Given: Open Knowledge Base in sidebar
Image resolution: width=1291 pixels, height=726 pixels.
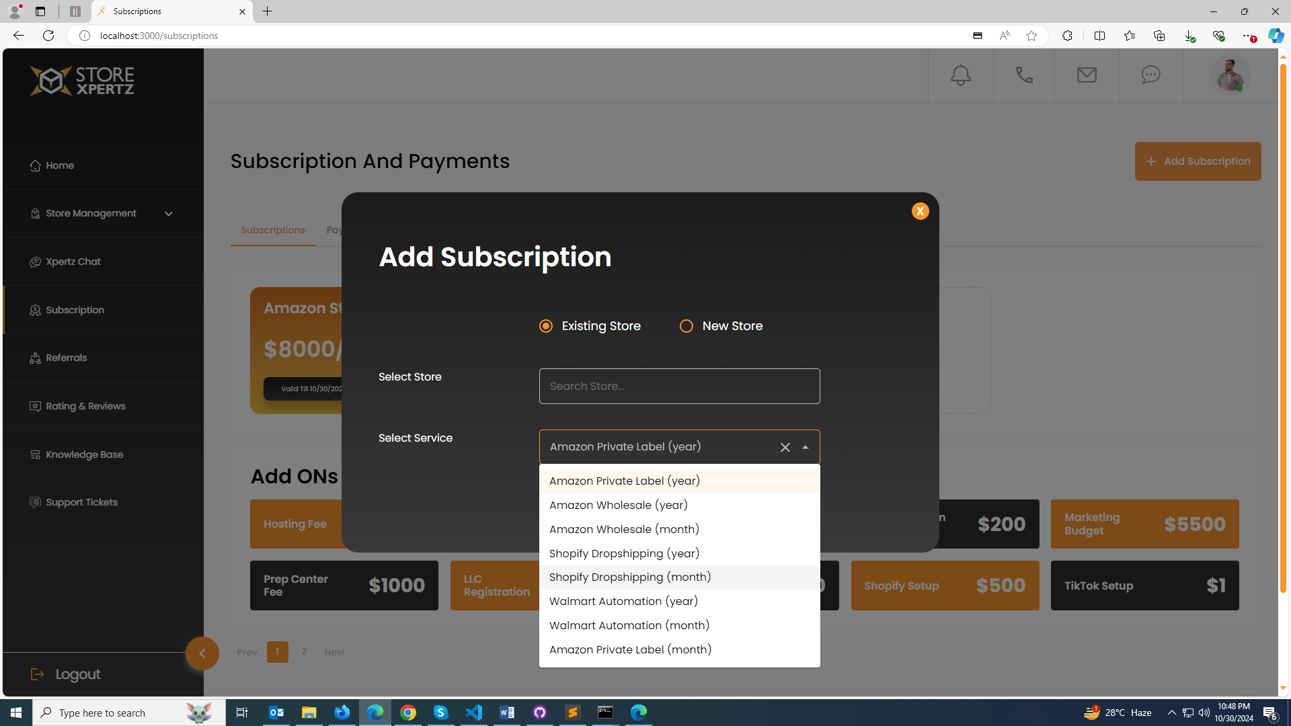Looking at the screenshot, I should tap(103, 454).
